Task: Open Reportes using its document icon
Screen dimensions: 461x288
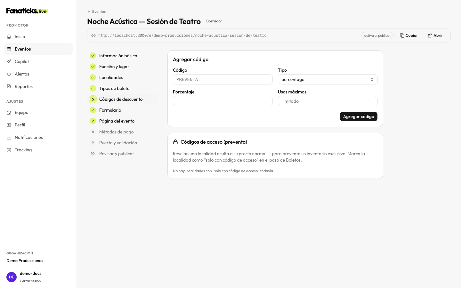Action: click(9, 86)
